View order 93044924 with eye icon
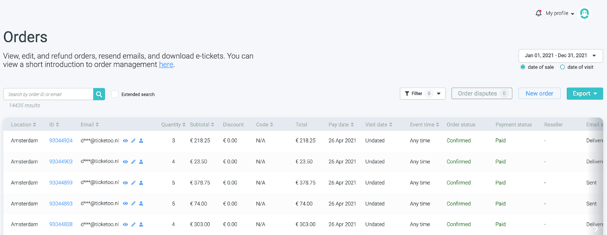Image resolution: width=607 pixels, height=235 pixels. (125, 141)
